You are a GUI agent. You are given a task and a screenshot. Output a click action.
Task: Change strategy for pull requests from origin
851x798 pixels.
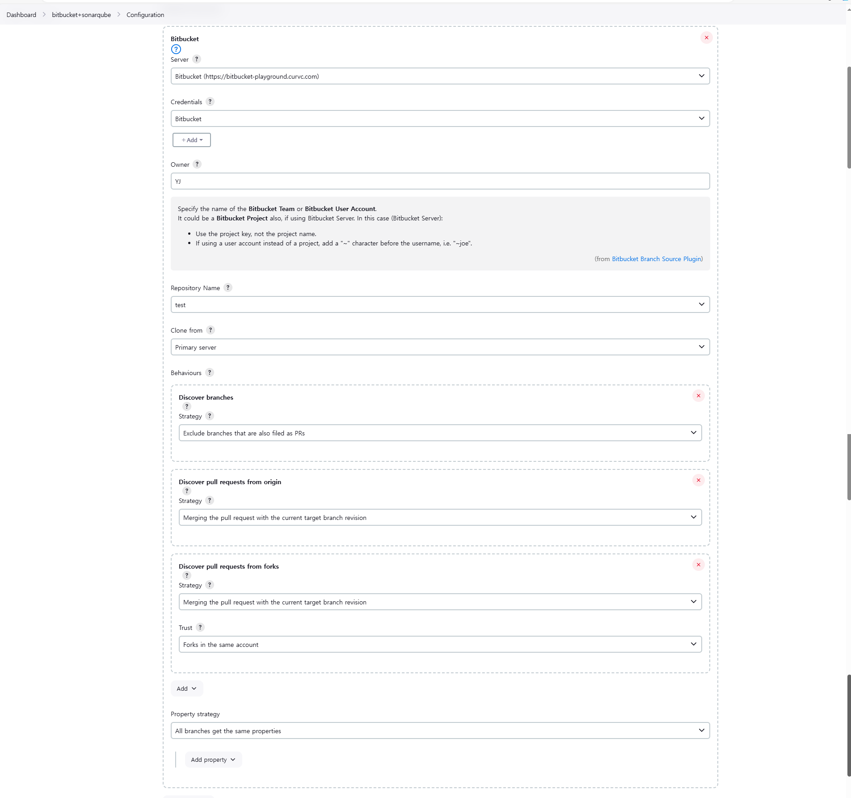[x=440, y=517]
